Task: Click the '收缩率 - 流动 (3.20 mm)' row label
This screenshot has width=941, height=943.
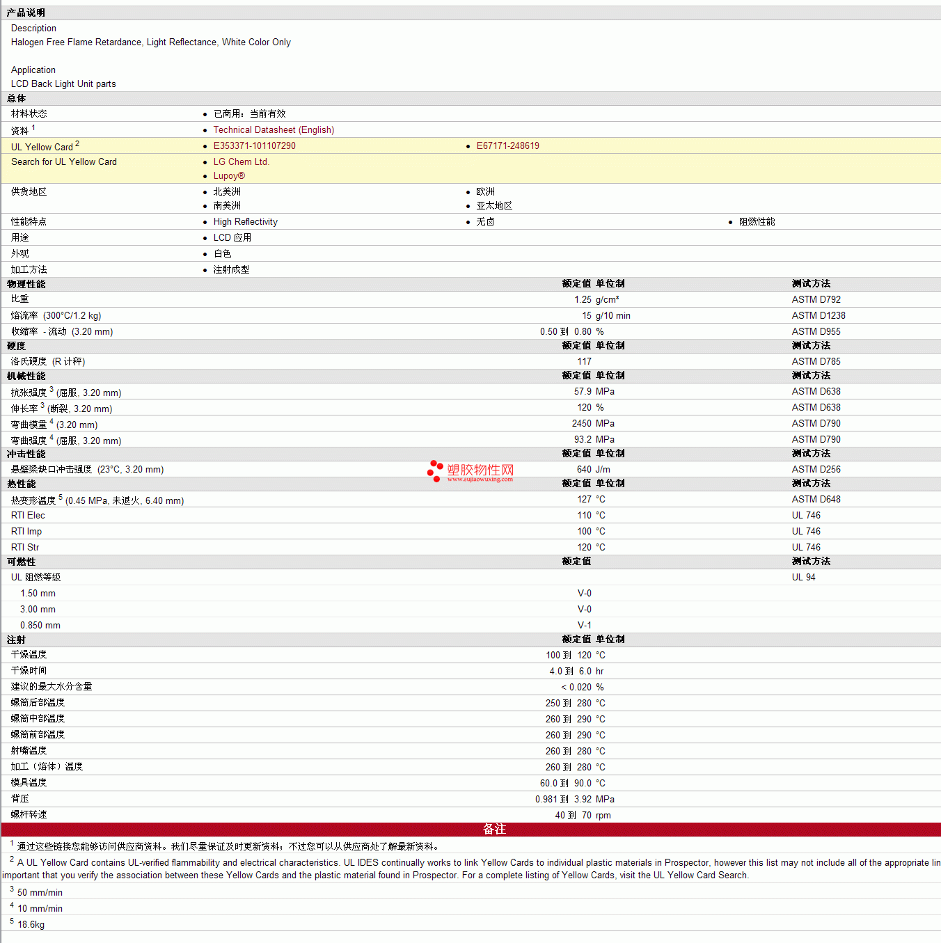Action: click(x=61, y=331)
